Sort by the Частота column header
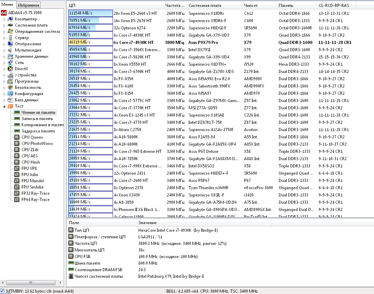 (x=175, y=6)
